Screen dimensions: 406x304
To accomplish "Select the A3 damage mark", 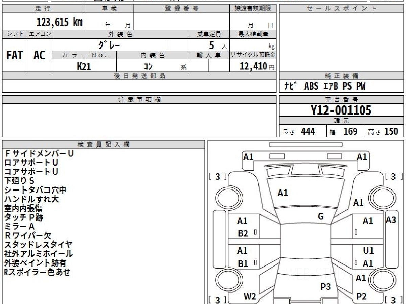I will 391,220.
